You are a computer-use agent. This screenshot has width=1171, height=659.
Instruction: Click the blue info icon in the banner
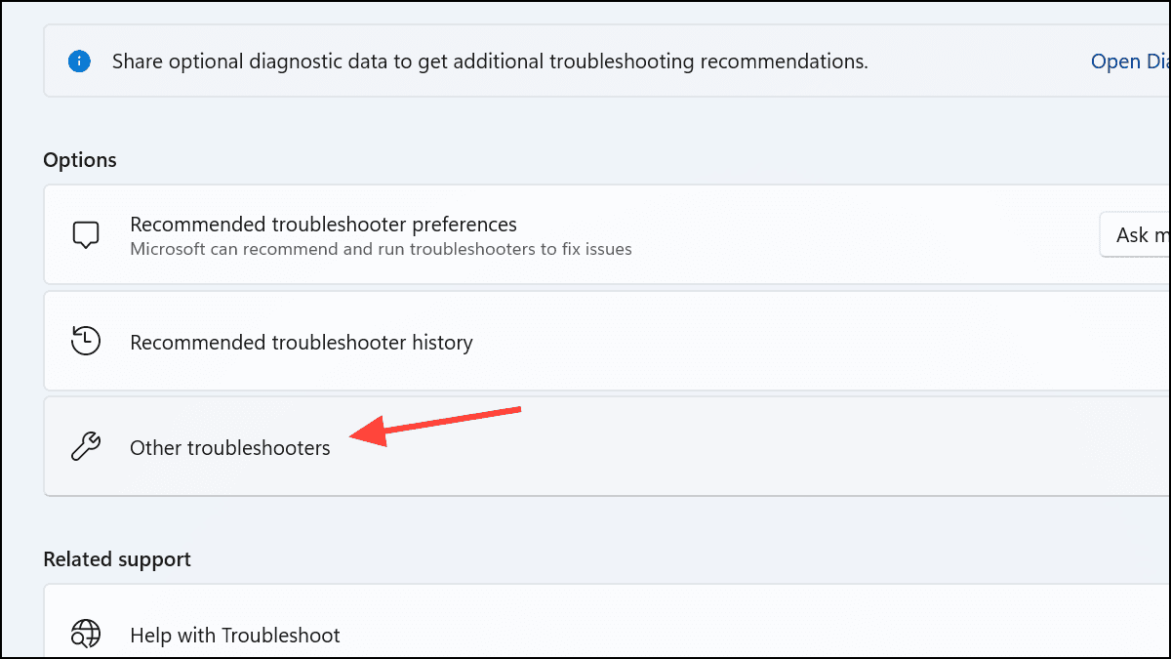tap(79, 62)
